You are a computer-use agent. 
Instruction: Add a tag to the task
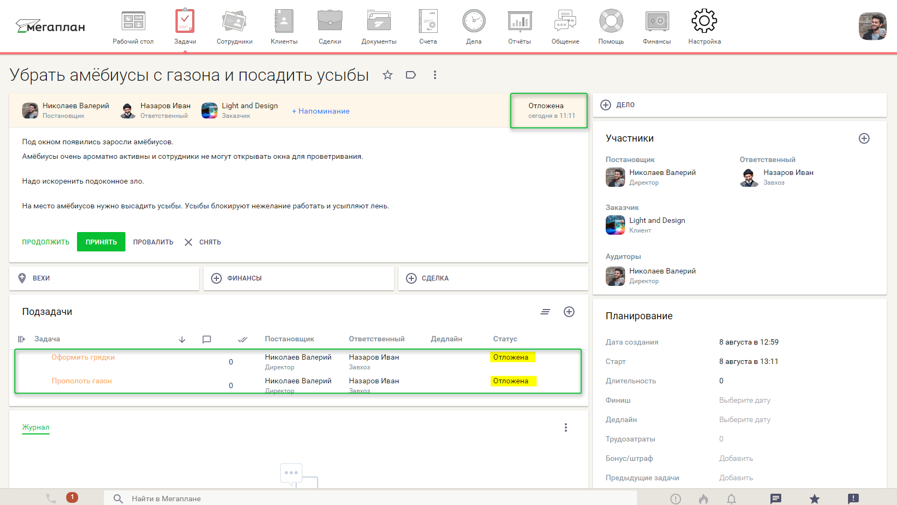(x=411, y=75)
